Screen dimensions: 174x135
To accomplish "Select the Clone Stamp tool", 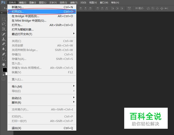I will coord(4,39).
